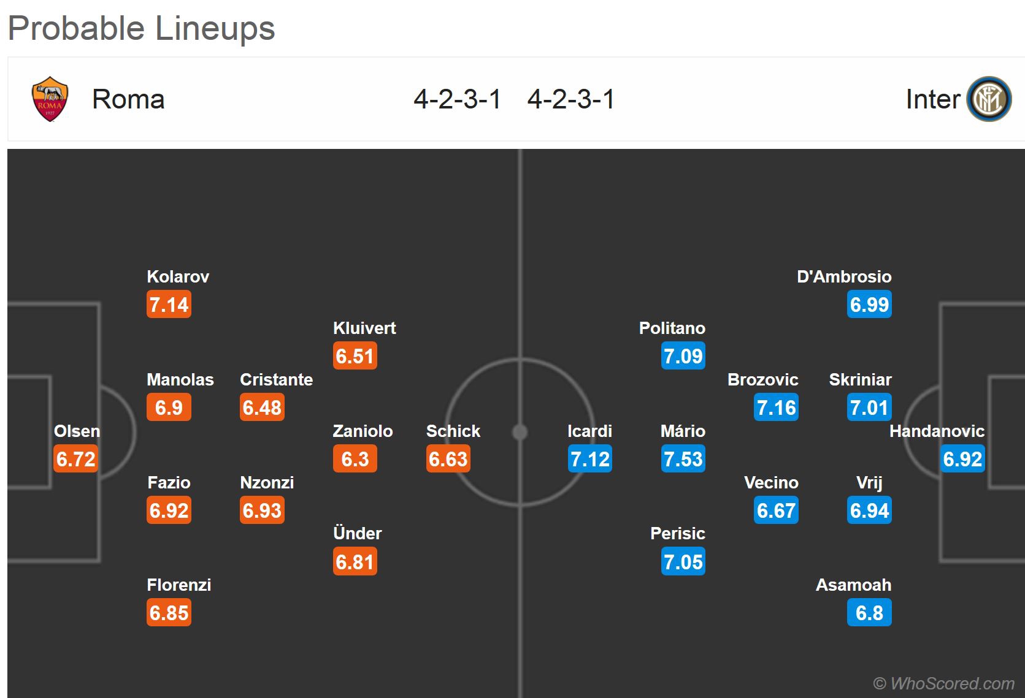Open the Roma team name link
This screenshot has width=1025, height=698.
pyautogui.click(x=128, y=99)
